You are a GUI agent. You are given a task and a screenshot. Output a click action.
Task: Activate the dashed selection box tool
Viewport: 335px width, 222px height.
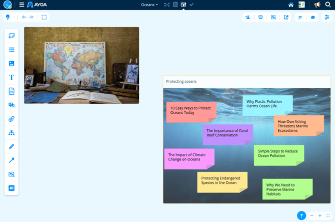[x=44, y=17]
